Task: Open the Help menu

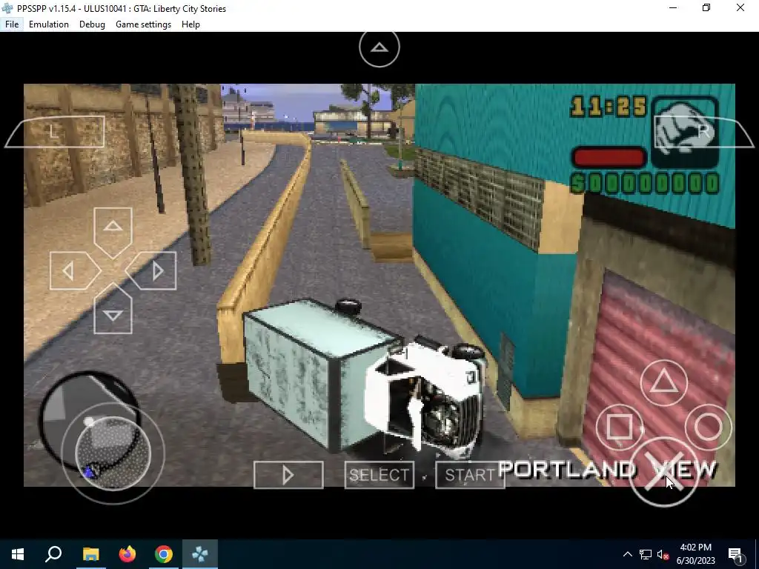Action: [190, 24]
